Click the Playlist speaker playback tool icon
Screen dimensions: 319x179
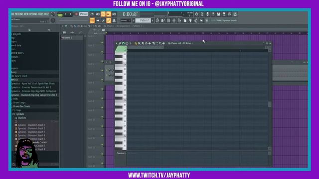click(100, 26)
